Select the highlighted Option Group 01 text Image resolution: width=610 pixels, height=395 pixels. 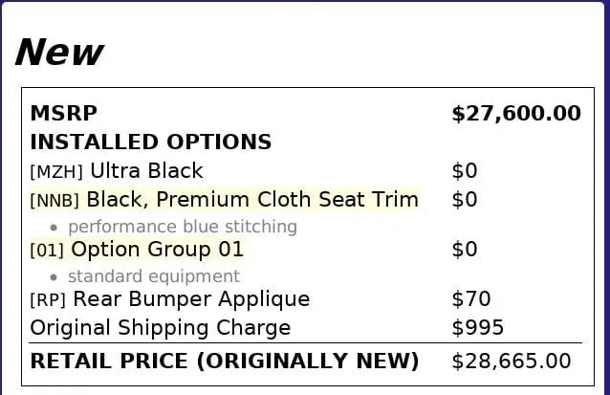(157, 250)
